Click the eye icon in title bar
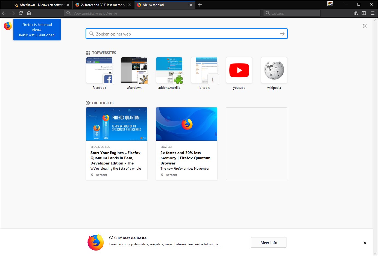The width and height of the screenshot is (378, 256). tap(330, 4)
